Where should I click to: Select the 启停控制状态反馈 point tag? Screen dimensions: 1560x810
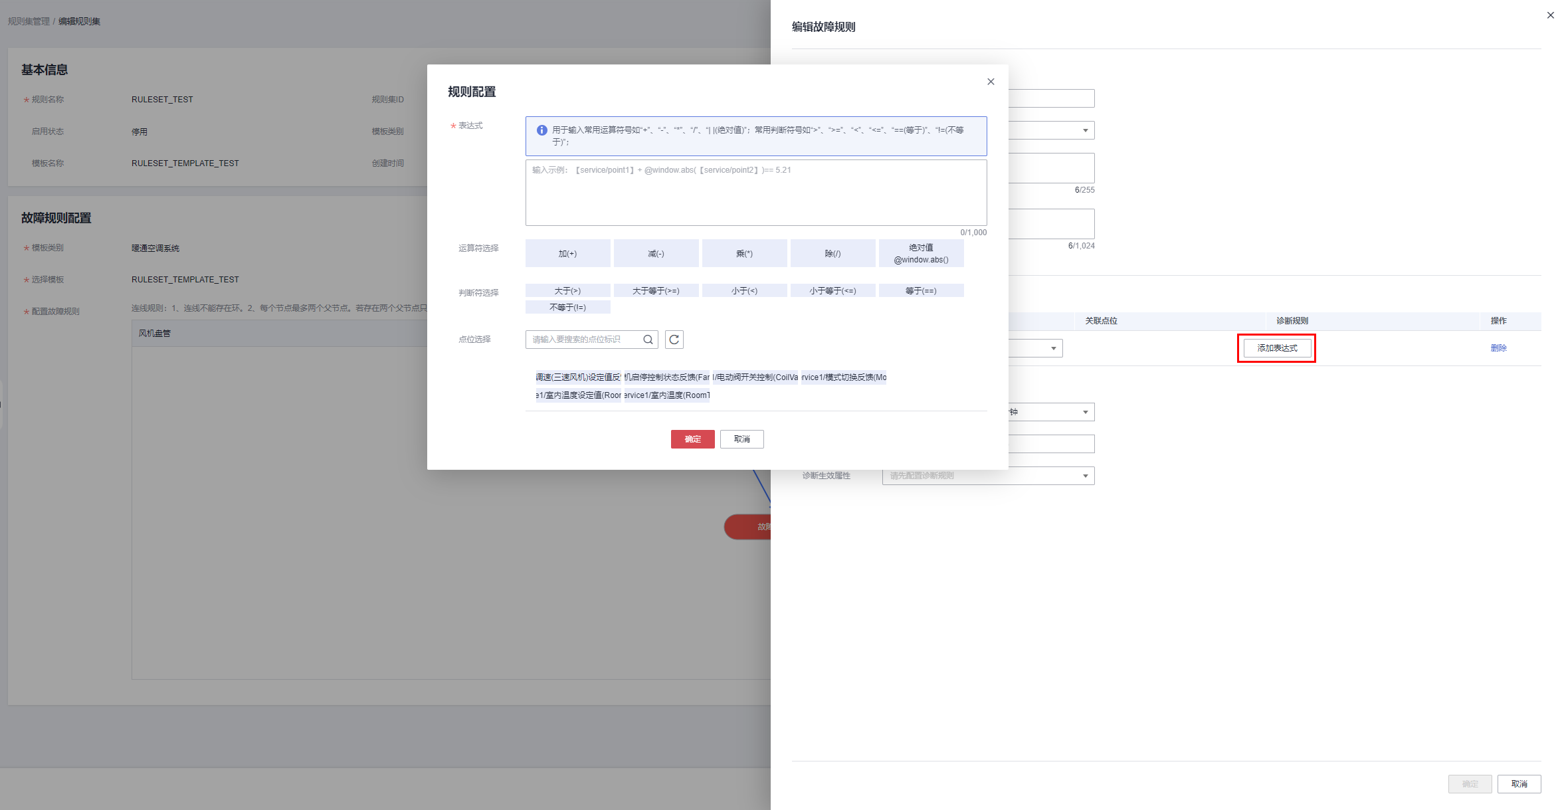[666, 377]
